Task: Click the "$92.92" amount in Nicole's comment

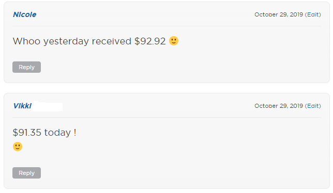Action: click(150, 41)
